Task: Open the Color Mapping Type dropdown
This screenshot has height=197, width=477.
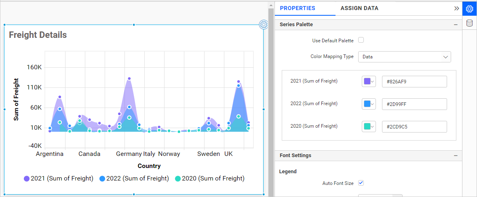Action: pyautogui.click(x=404, y=57)
